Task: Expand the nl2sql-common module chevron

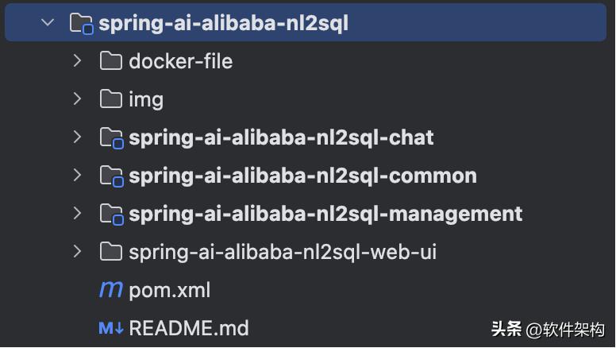Action: 77,175
